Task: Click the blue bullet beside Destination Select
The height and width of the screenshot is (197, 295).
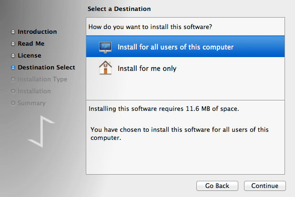Action: [13, 68]
